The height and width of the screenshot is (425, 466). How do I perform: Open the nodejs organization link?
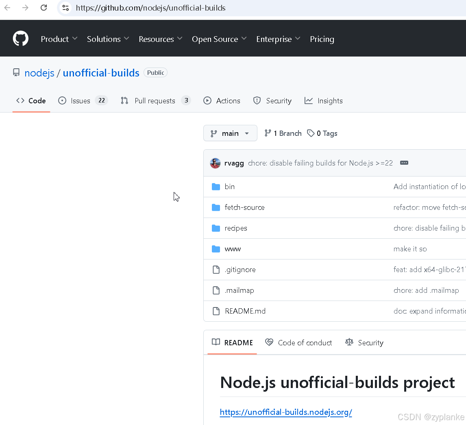[x=39, y=73]
